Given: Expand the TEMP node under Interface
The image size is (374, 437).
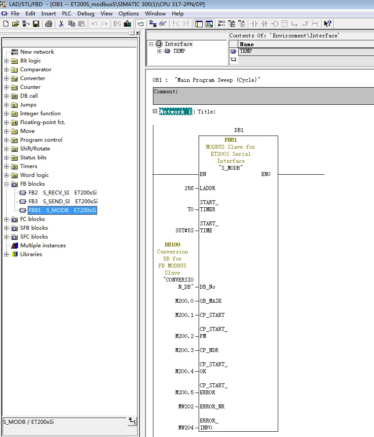Looking at the screenshot, I should click(x=159, y=51).
